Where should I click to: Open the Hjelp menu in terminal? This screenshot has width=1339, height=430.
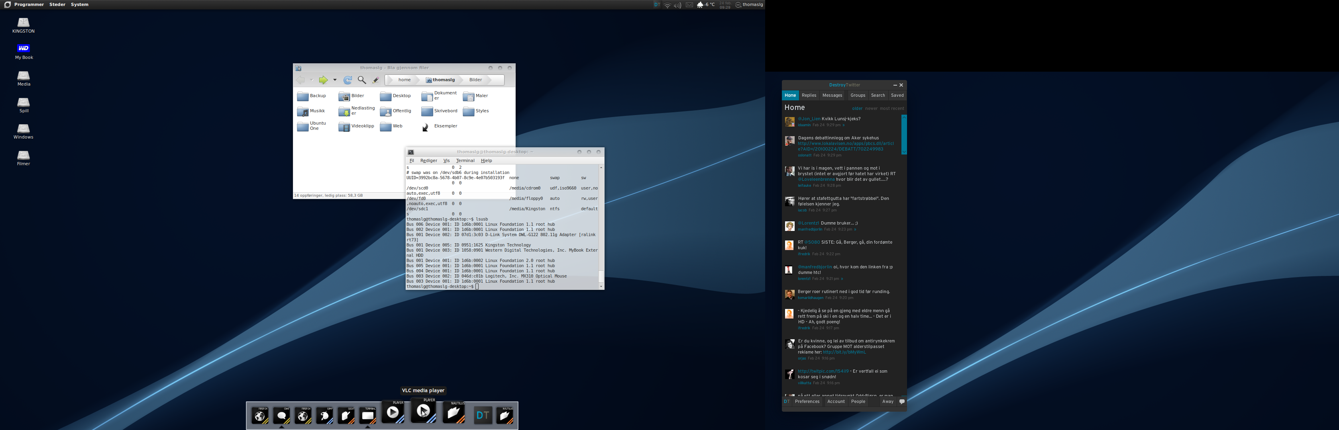[x=486, y=160]
